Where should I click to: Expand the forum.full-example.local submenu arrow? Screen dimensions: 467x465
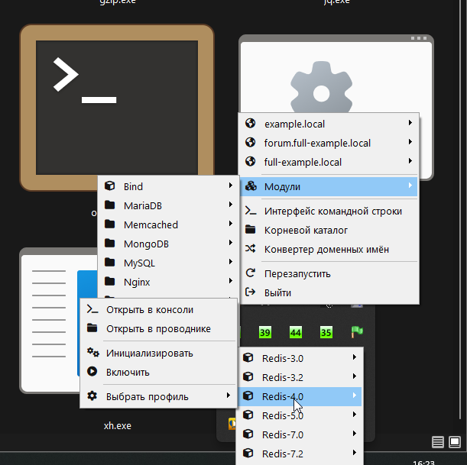[410, 143]
